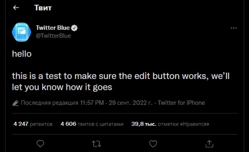Viewport: 249px width, 152px height.
Task: Click the pencil edit-history icon
Action: click(x=16, y=103)
